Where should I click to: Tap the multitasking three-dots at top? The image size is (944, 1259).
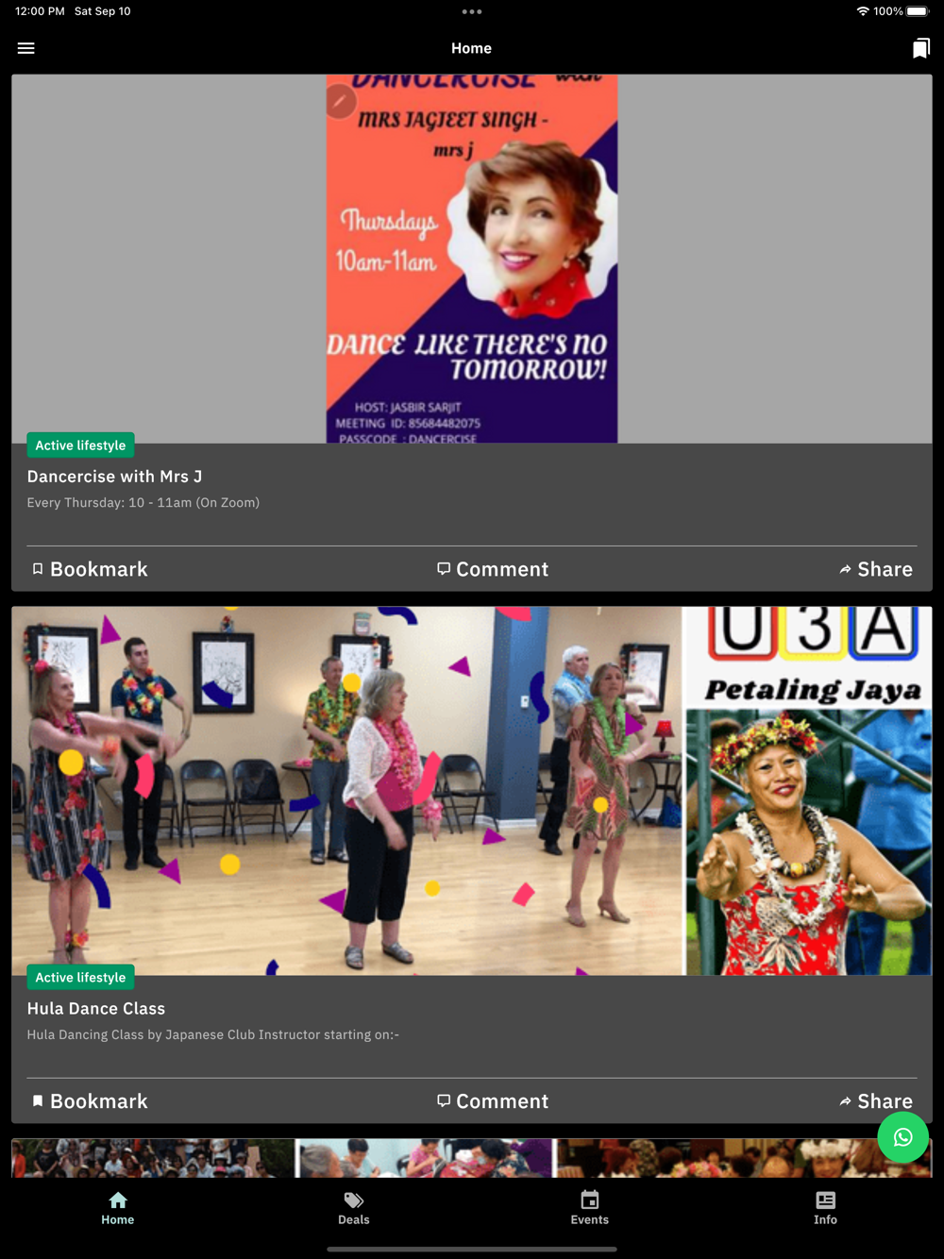click(x=472, y=11)
